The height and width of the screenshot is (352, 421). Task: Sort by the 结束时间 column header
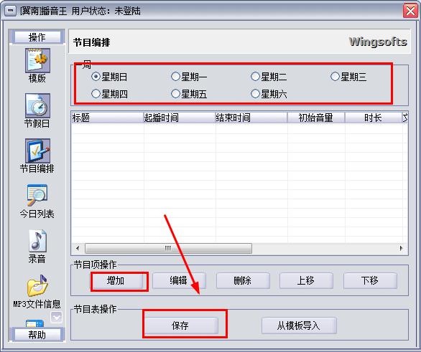tap(251, 118)
